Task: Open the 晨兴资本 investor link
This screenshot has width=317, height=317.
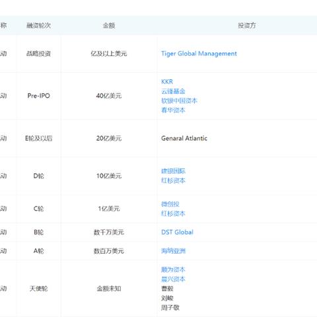Action: point(173,279)
